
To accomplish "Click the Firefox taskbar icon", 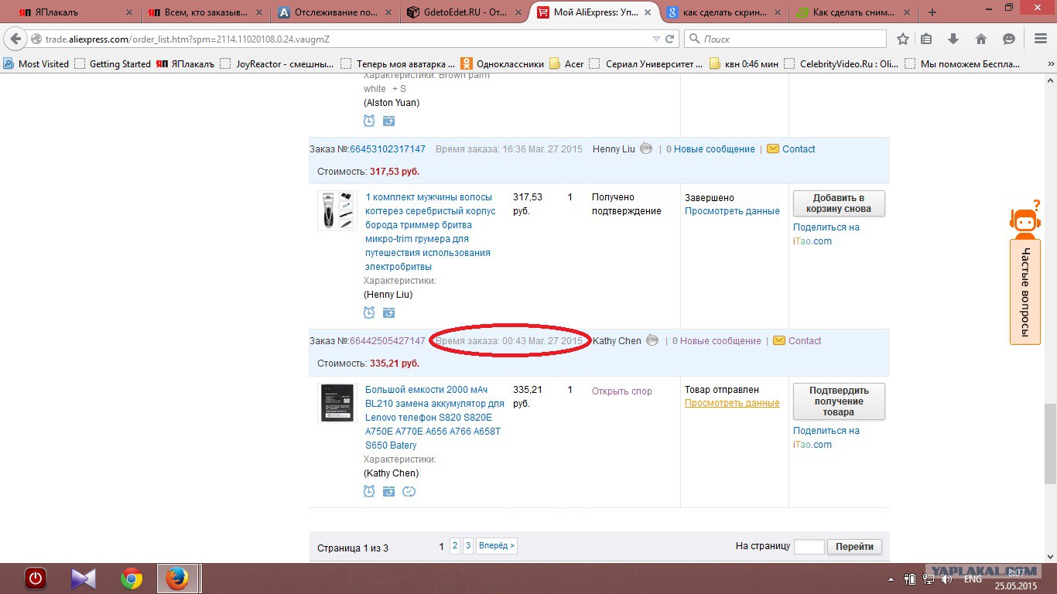I will point(178,579).
